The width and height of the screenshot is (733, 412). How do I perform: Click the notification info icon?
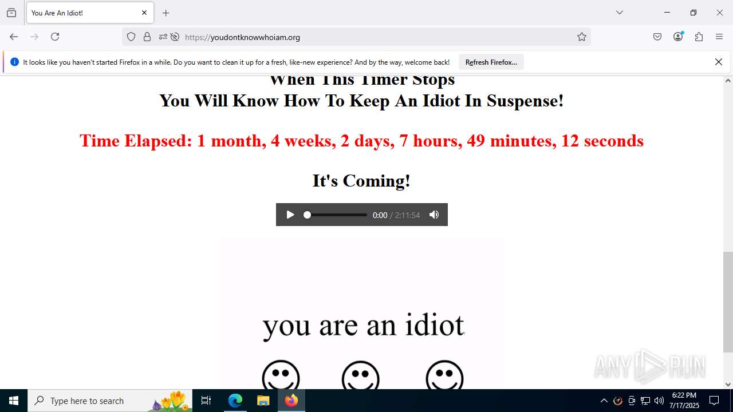coord(14,62)
